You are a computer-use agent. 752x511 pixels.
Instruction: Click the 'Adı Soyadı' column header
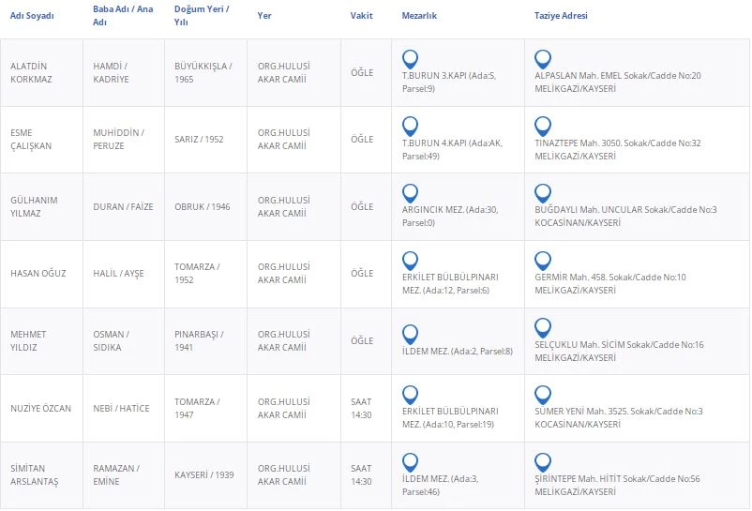32,16
